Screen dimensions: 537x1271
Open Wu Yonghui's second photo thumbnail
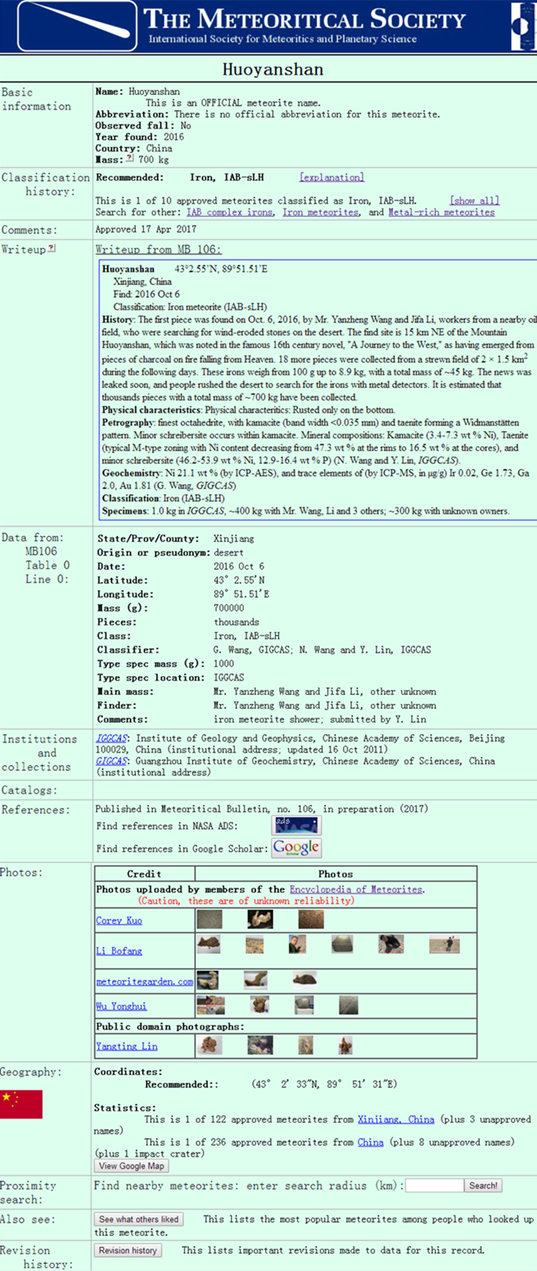coord(260,1005)
